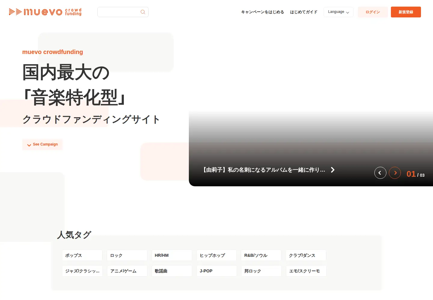Select the 邦ロック tag
Viewport: 433px width, 300px height.
point(261,271)
